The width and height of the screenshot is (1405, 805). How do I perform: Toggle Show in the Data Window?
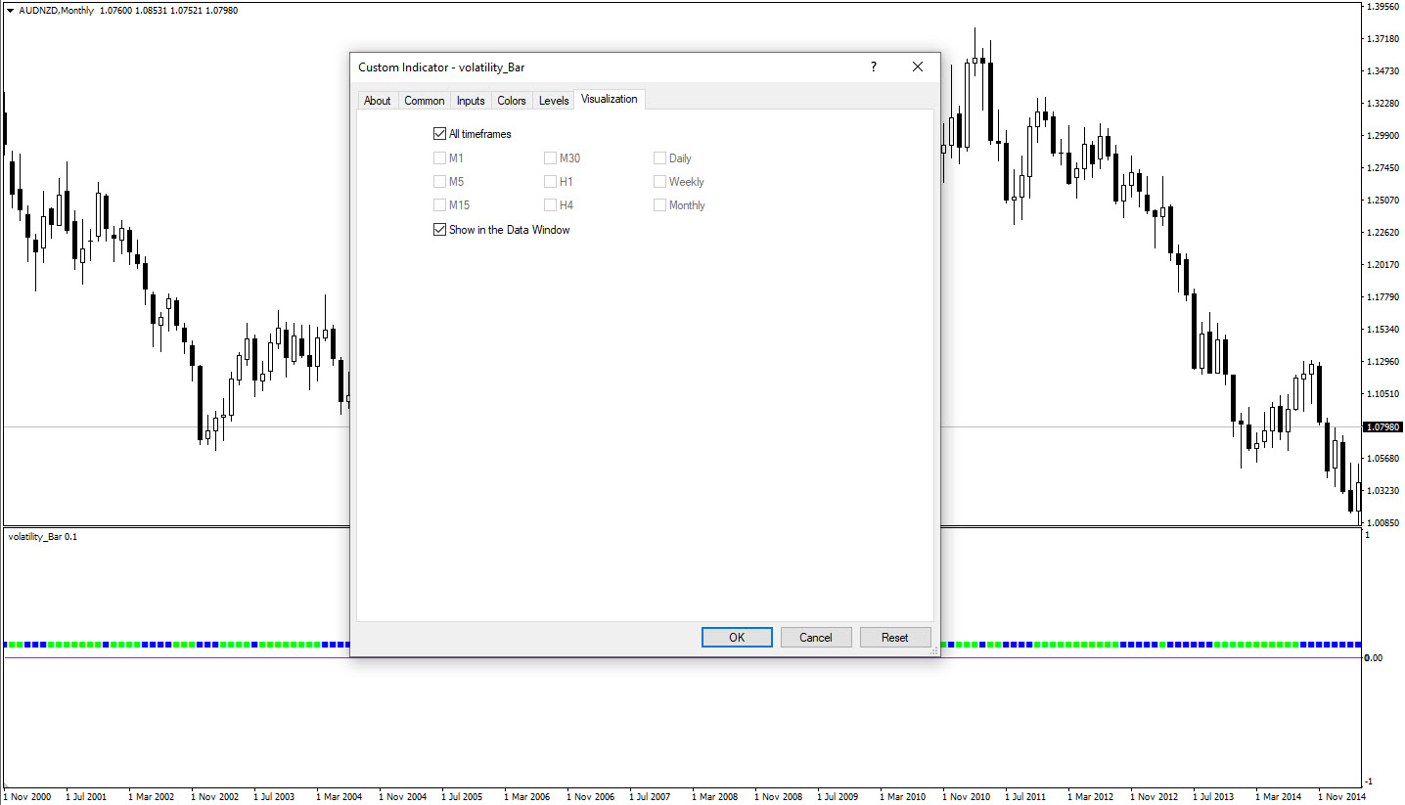[439, 230]
